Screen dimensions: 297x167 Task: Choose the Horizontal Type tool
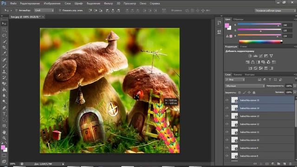pyautogui.click(x=4, y=114)
